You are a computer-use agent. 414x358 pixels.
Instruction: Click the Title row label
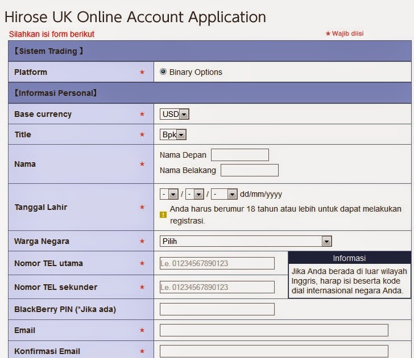tap(23, 134)
